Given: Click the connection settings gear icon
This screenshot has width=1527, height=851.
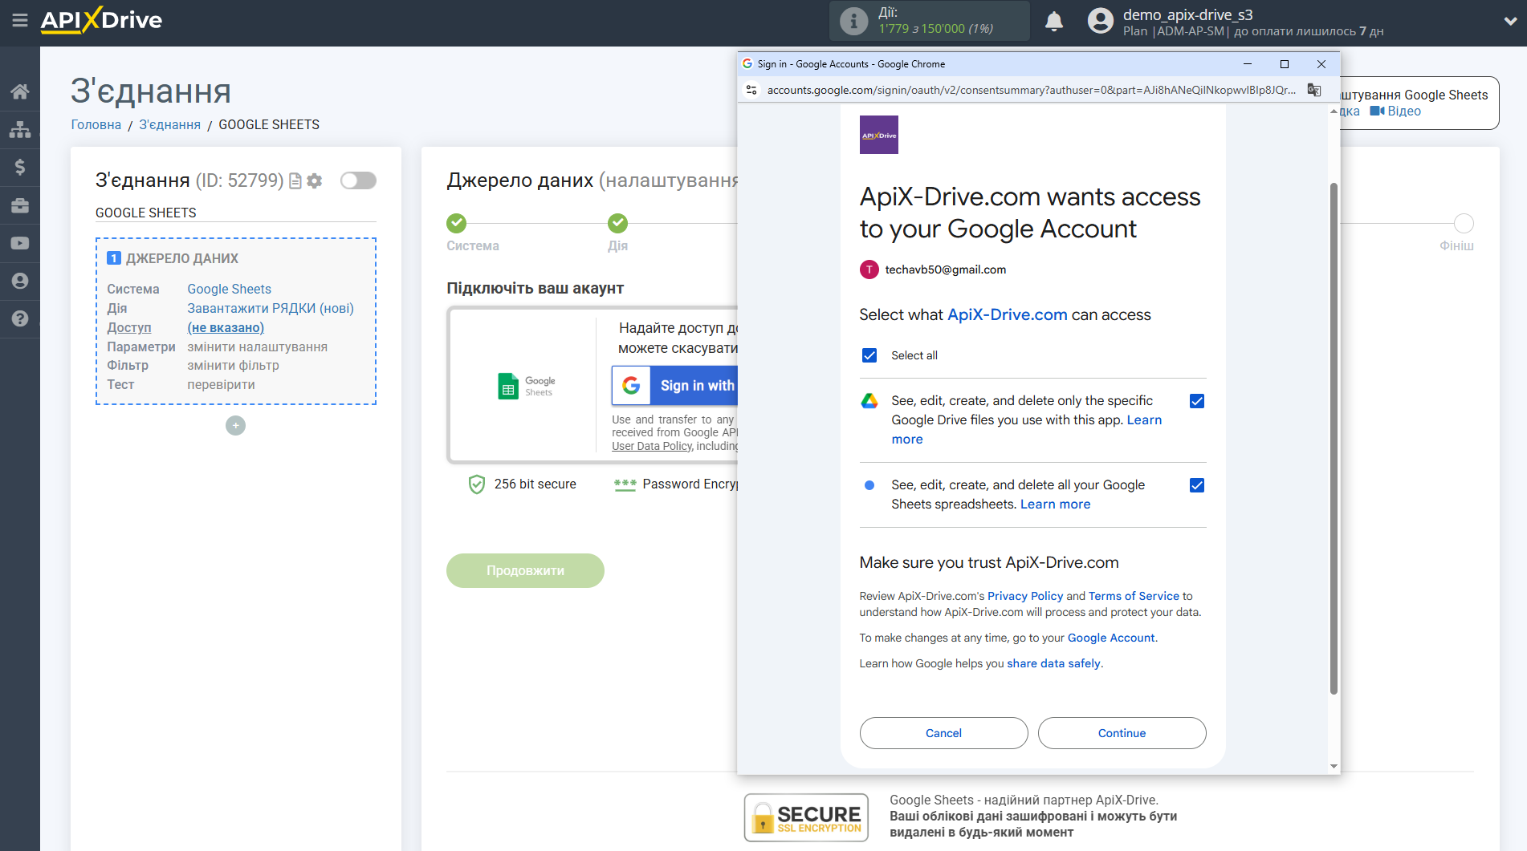Looking at the screenshot, I should coord(315,181).
